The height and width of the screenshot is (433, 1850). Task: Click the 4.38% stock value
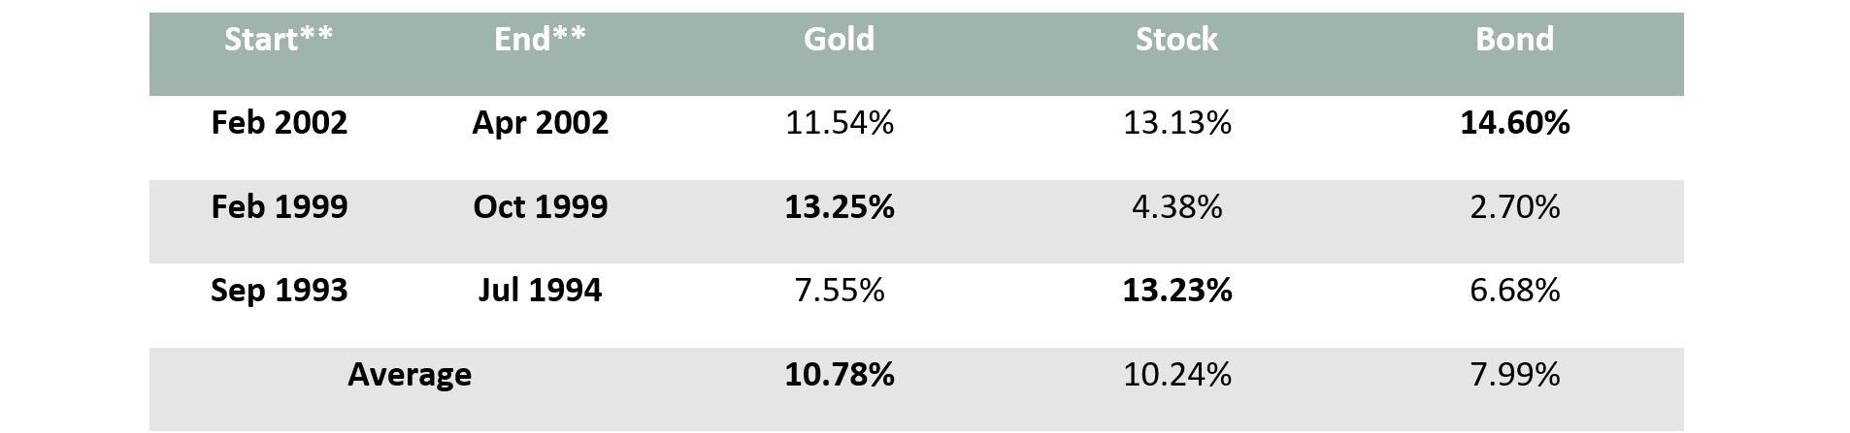pos(1176,207)
